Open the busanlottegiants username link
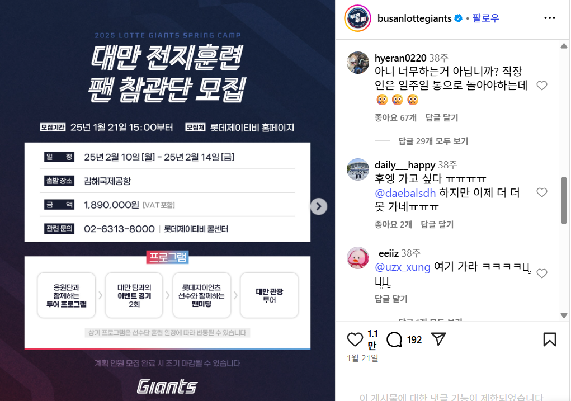 [414, 18]
